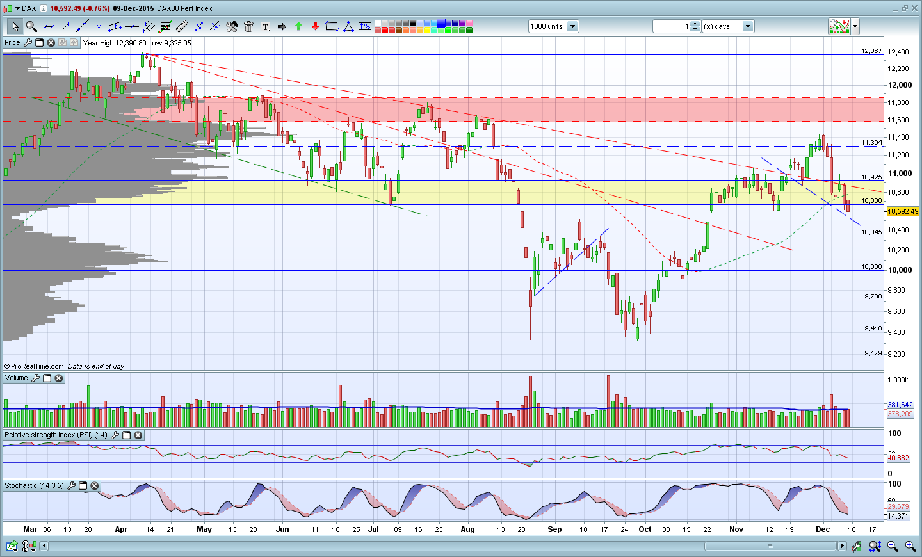The width and height of the screenshot is (922, 557).
Task: Pick the white color swatch
Action: (378, 23)
